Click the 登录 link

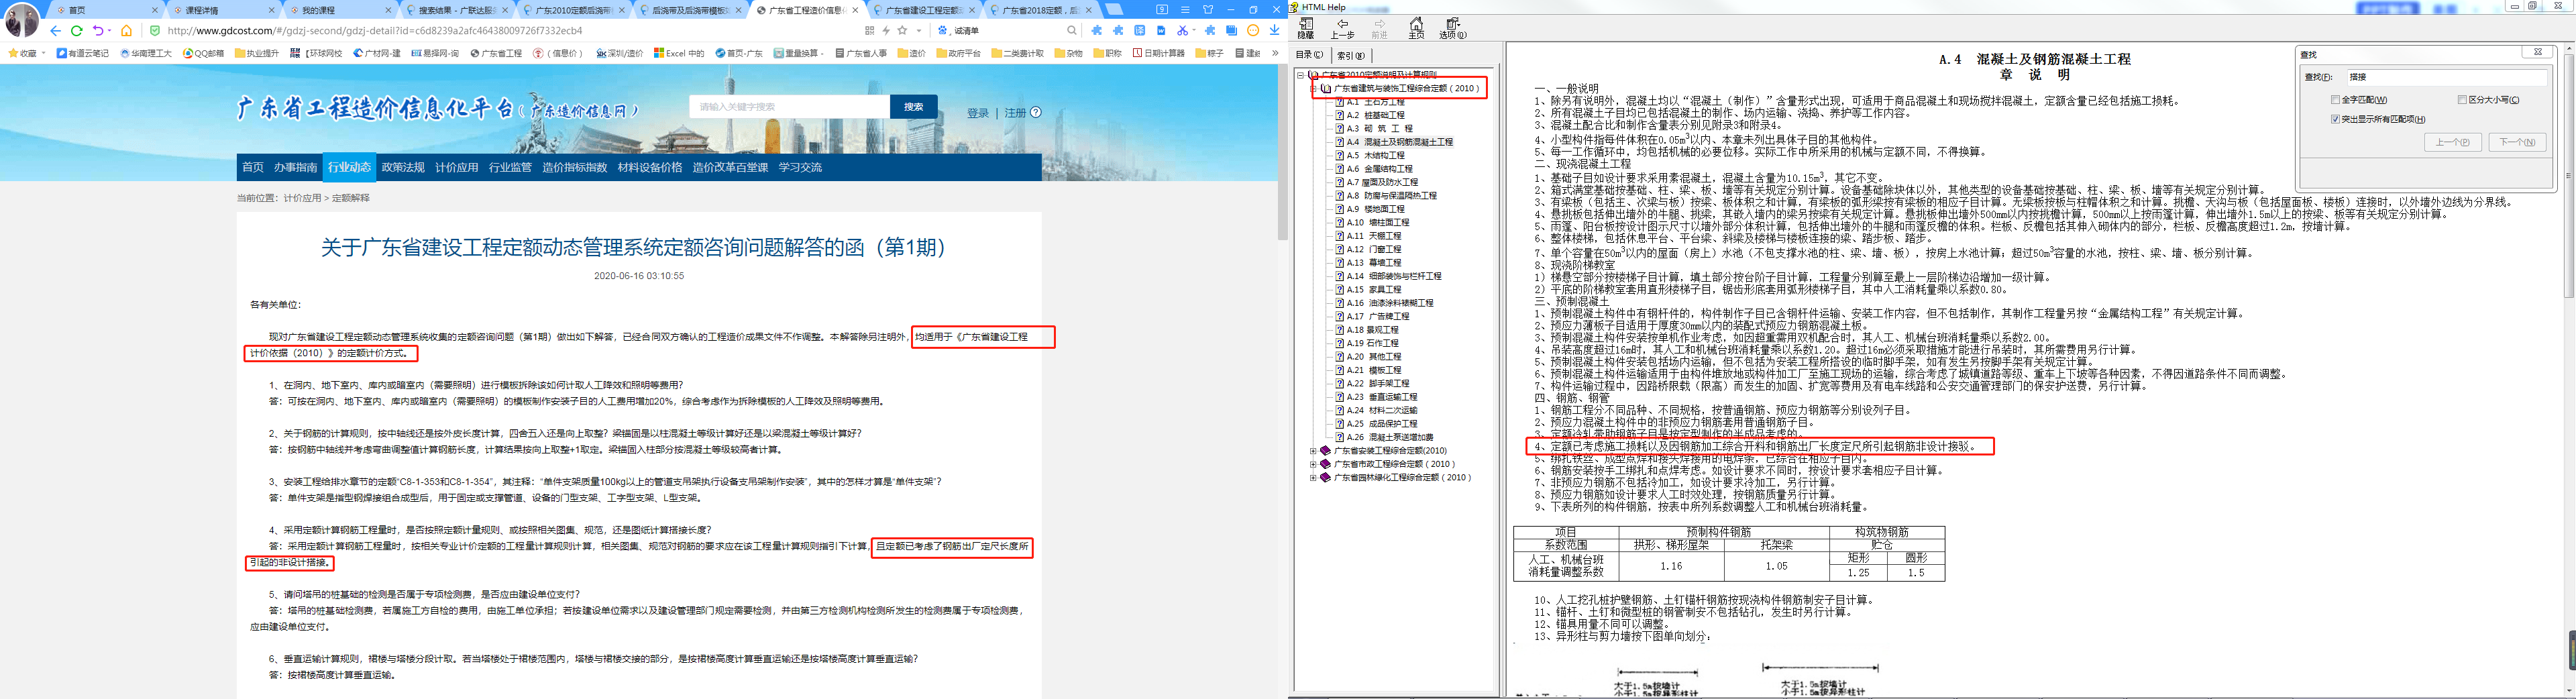tap(978, 113)
